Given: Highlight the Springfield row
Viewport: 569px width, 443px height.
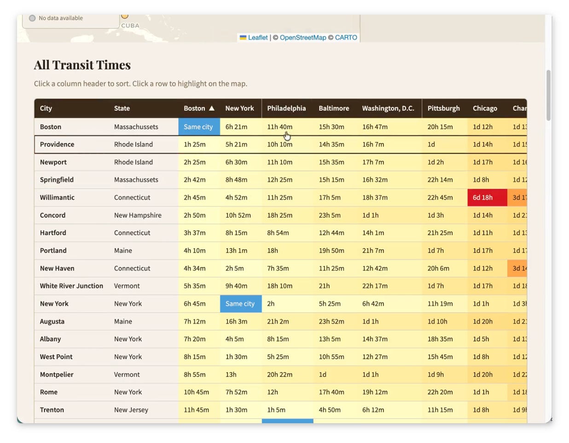Looking at the screenshot, I should [280, 180].
